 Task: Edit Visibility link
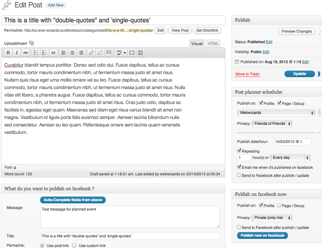[x=266, y=52]
